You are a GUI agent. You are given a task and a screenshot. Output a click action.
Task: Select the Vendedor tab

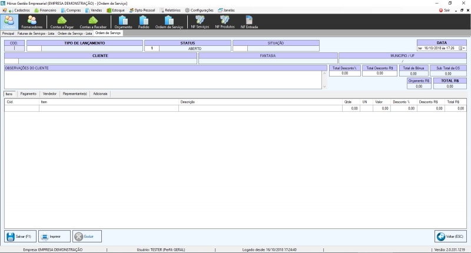click(x=49, y=94)
